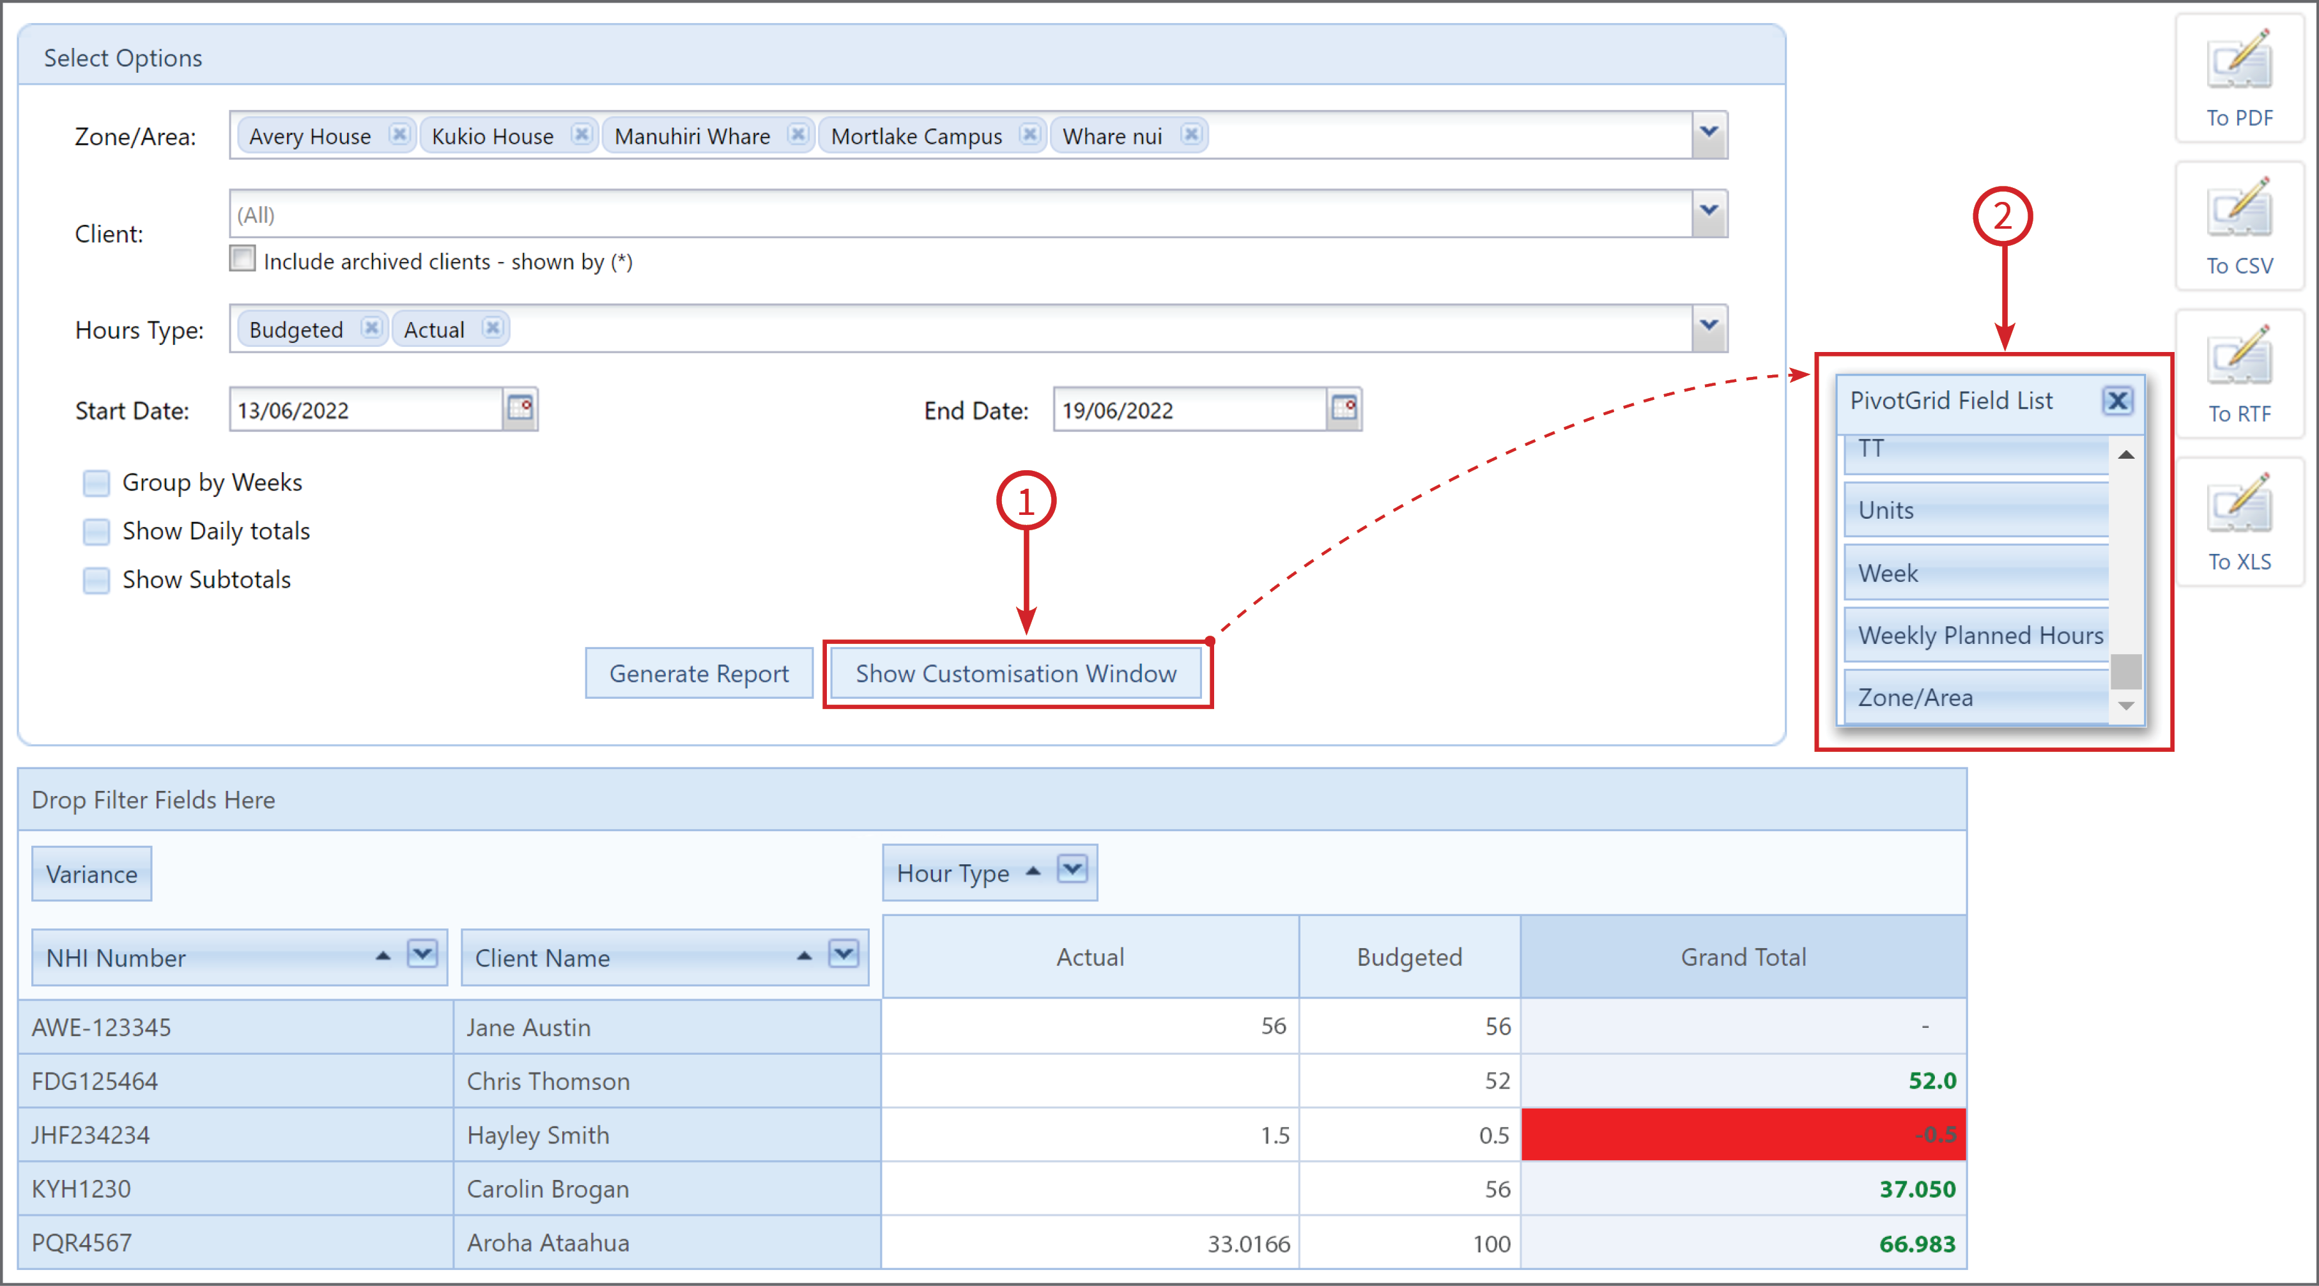
Task: Click the 33.0166 Actual value cell
Action: point(1090,1243)
